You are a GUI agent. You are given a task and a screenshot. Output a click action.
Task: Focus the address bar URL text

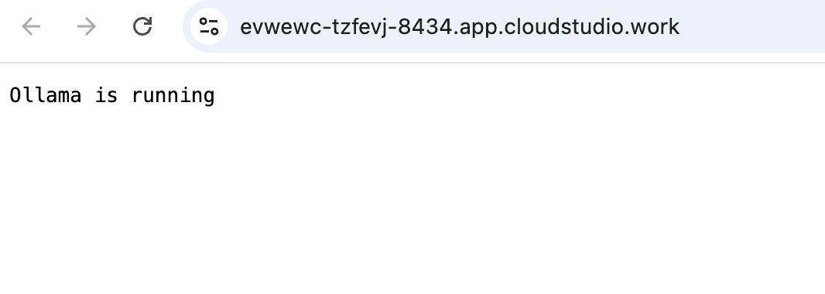pyautogui.click(x=460, y=27)
